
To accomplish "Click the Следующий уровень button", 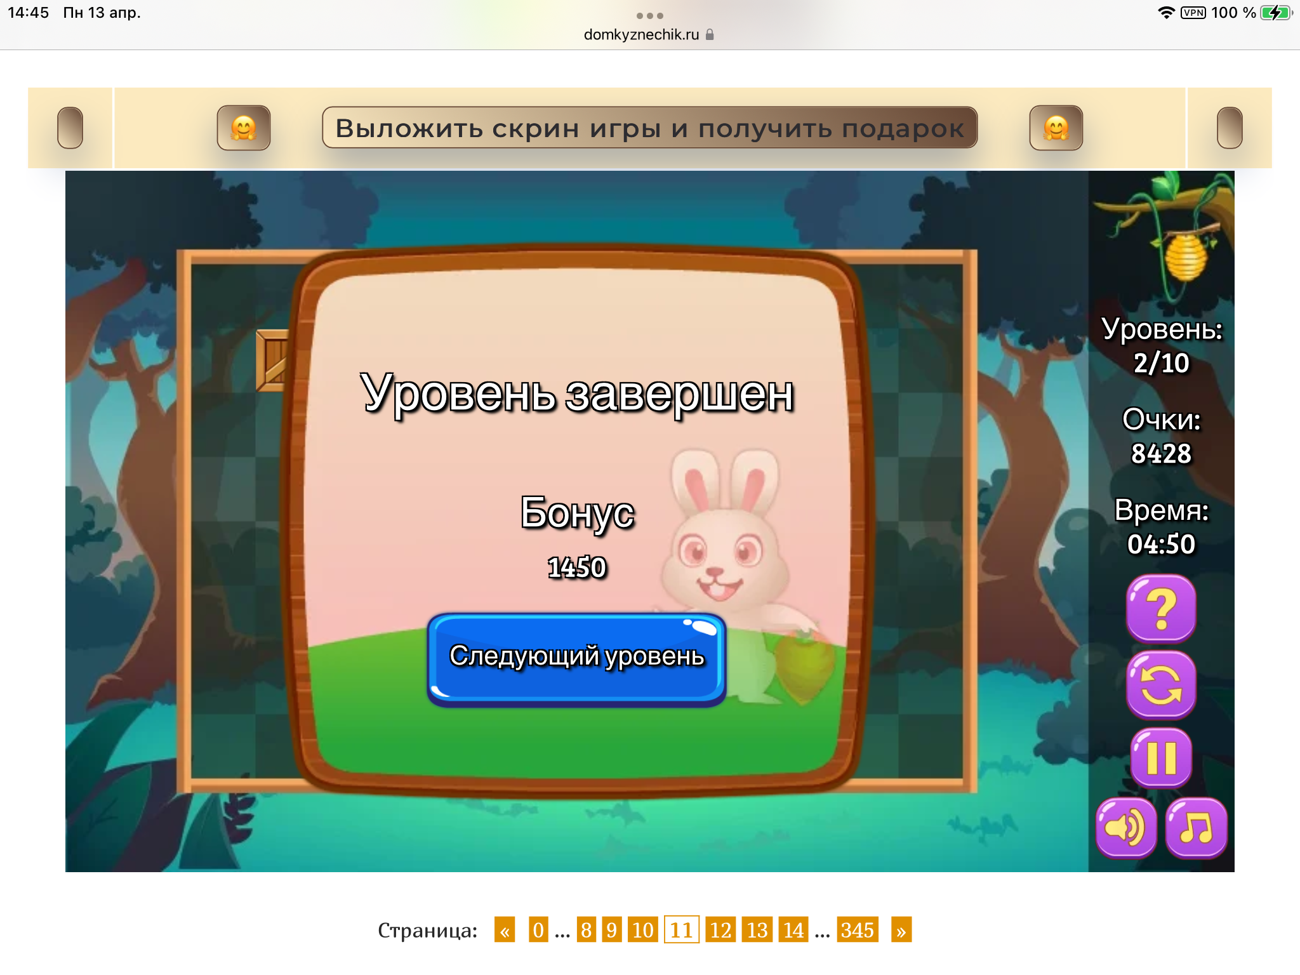I will click(x=576, y=658).
